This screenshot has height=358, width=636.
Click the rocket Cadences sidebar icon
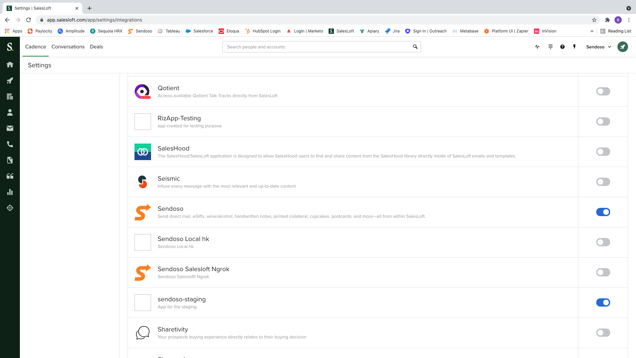tap(10, 81)
